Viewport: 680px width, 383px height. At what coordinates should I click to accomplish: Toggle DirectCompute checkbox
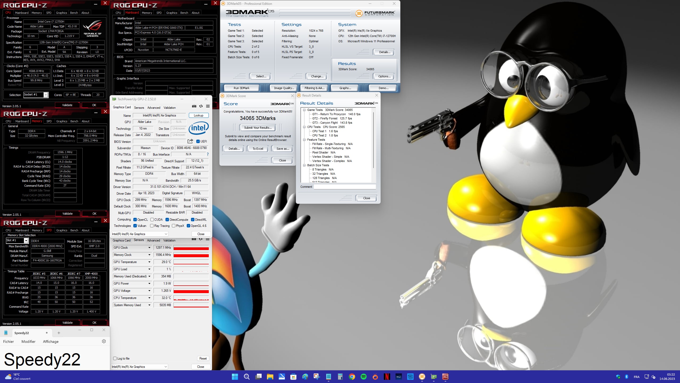(167, 220)
